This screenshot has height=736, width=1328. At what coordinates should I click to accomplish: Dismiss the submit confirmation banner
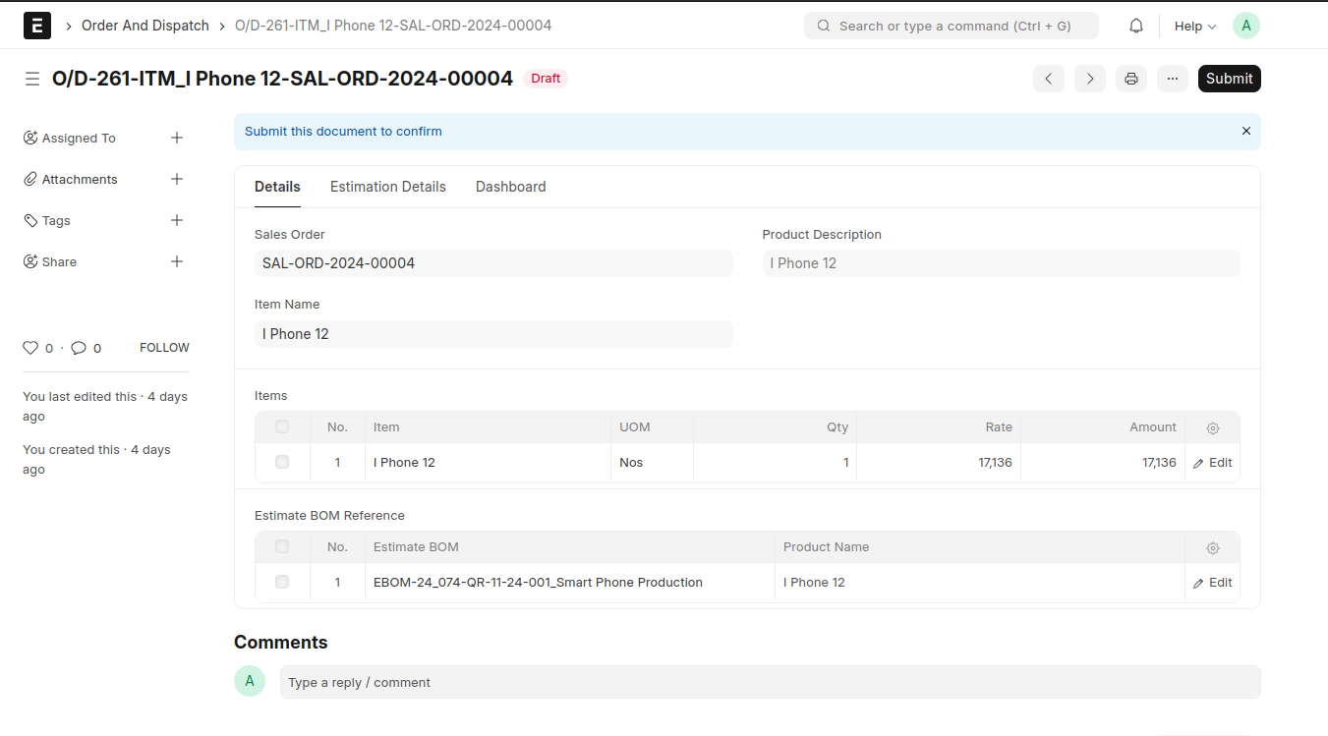point(1246,132)
